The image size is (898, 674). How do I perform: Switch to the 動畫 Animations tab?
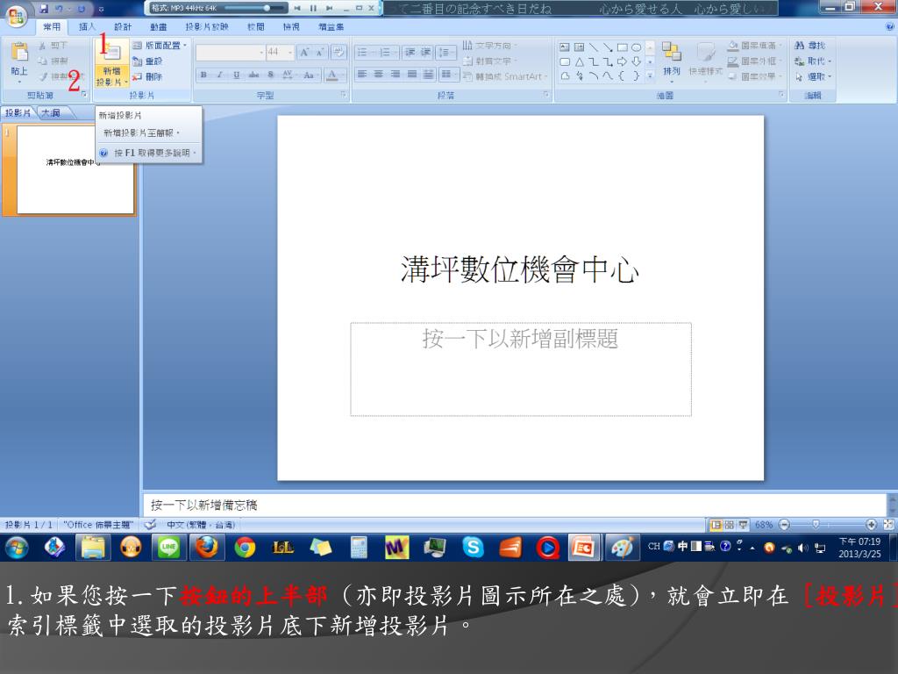click(x=158, y=27)
